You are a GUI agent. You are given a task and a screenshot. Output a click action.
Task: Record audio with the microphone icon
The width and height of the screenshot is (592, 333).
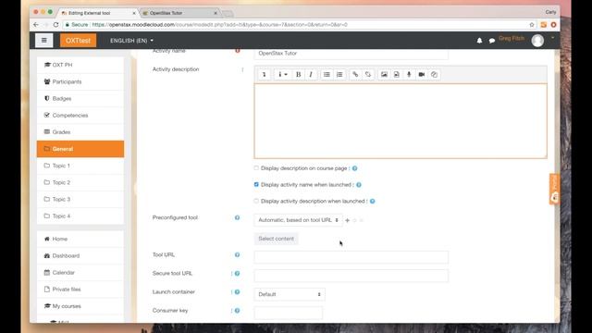point(409,74)
